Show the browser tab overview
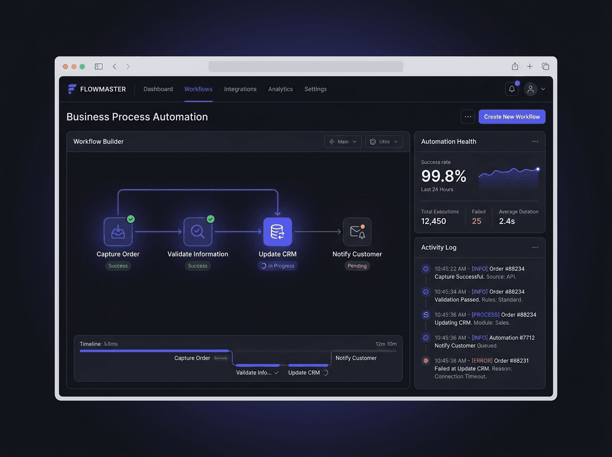This screenshot has height=457, width=612. tap(545, 66)
